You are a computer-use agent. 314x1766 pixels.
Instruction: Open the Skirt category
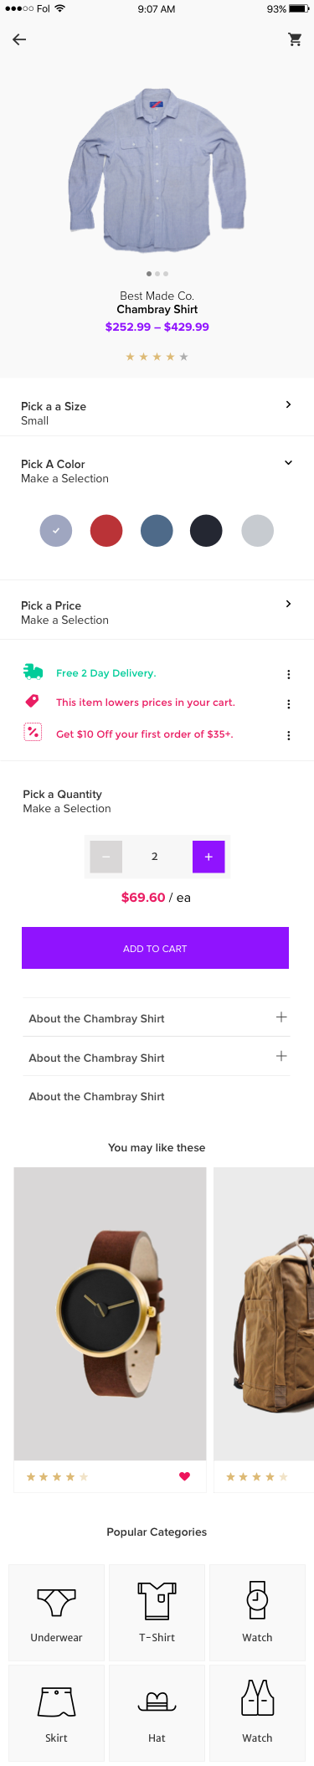point(57,1713)
